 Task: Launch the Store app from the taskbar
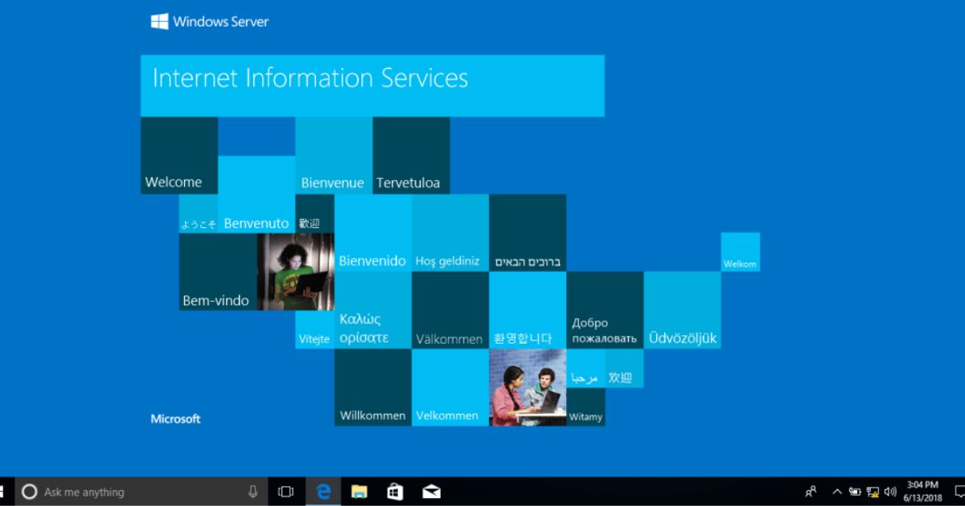tap(395, 492)
